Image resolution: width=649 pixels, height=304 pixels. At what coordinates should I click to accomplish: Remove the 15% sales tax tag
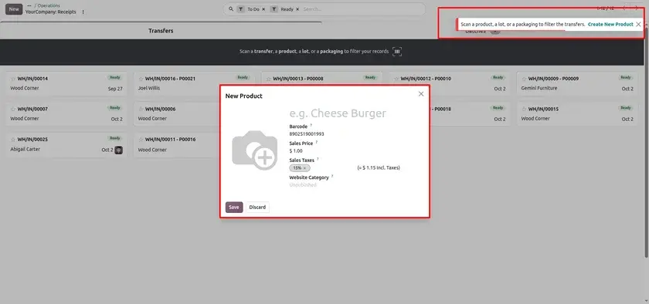pos(304,168)
